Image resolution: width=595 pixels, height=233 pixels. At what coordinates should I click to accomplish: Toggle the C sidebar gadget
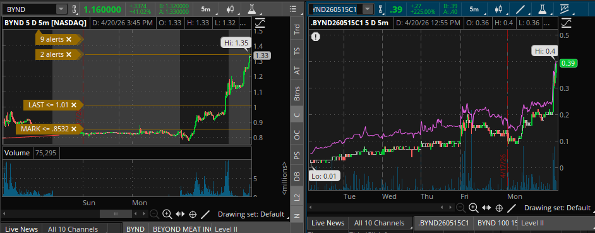click(297, 114)
